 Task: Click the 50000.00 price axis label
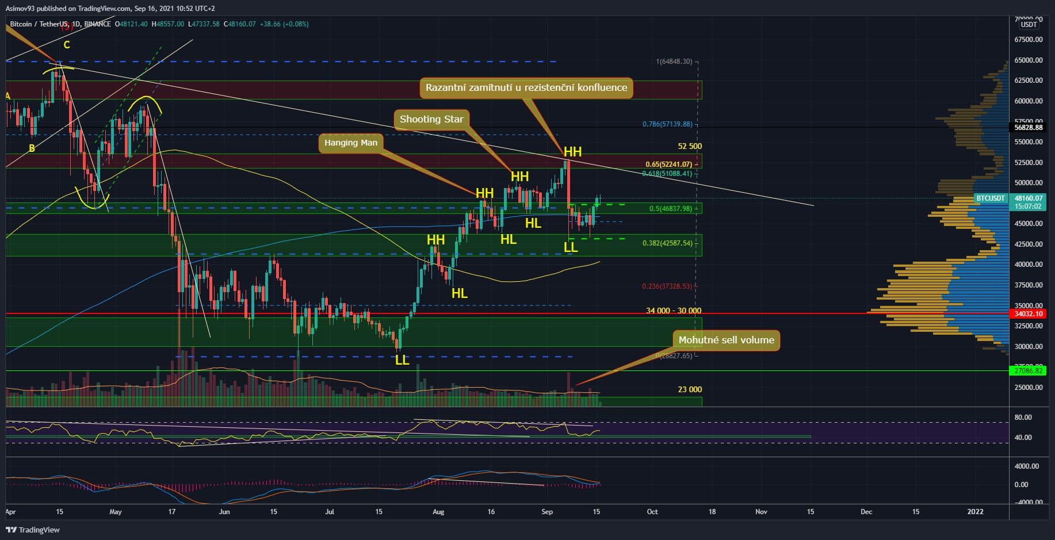[x=1029, y=183]
